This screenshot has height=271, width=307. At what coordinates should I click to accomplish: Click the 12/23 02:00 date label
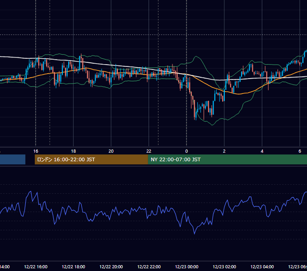pos(224,267)
